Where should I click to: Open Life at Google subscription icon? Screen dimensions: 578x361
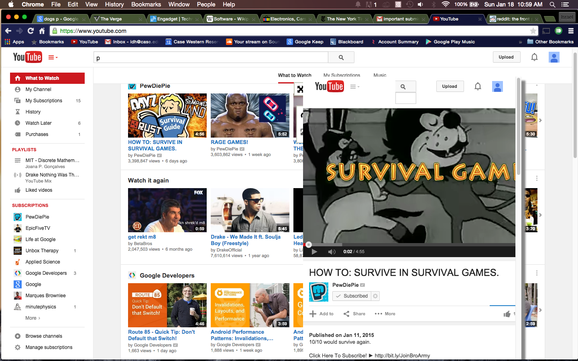coord(18,239)
